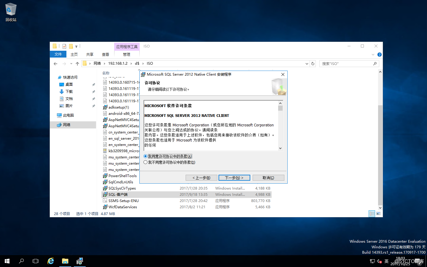Go back in File Explorer

[55, 63]
